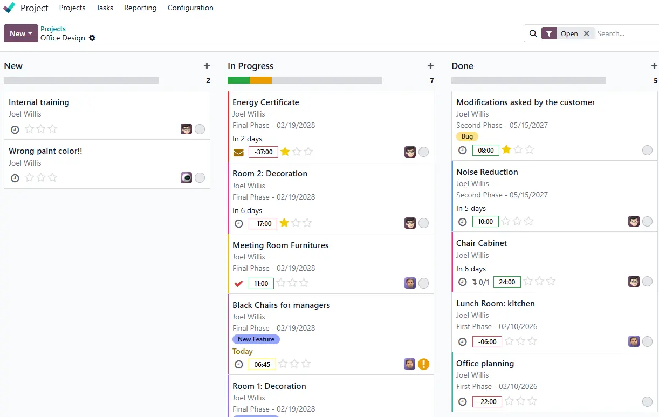Click the search magnifier icon

pos(533,33)
